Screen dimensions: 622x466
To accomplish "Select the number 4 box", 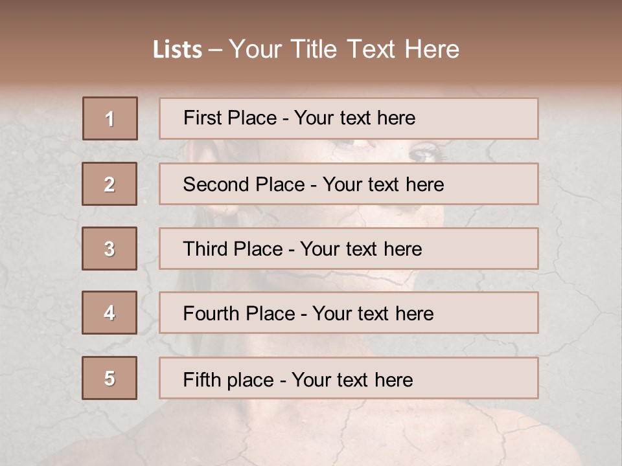I will (109, 313).
